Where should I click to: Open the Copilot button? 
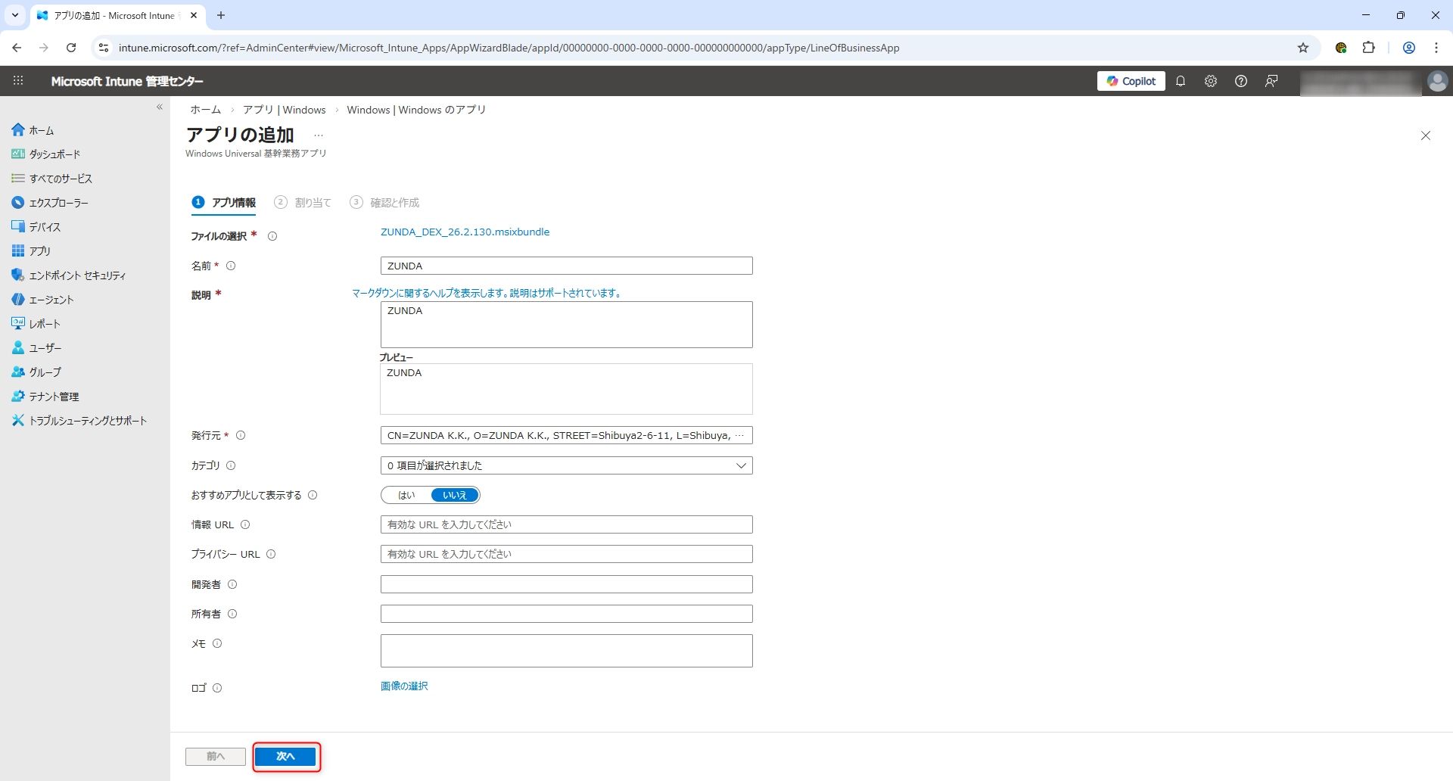click(x=1131, y=81)
